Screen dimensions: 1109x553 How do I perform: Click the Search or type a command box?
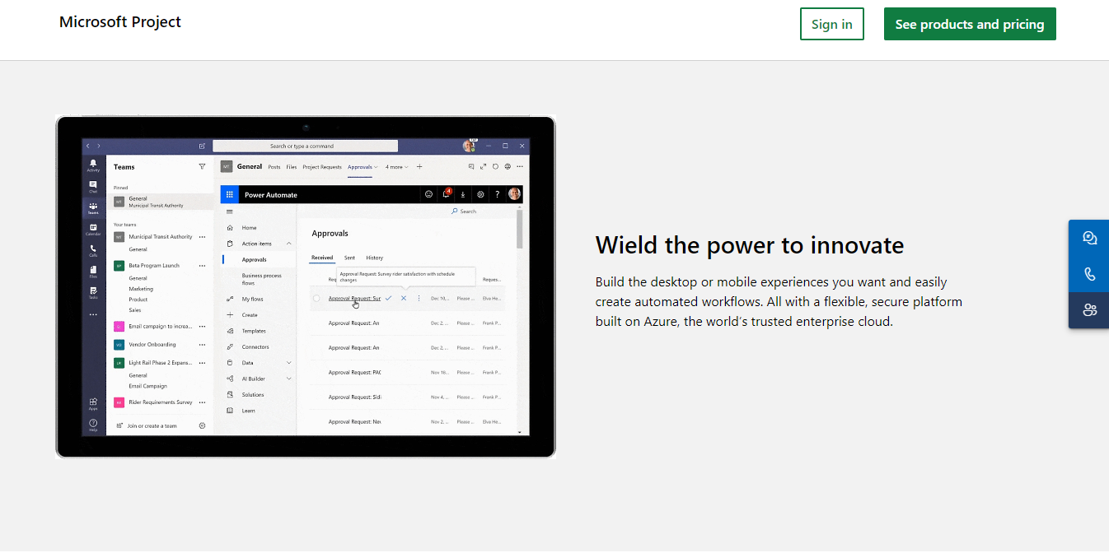(x=305, y=146)
